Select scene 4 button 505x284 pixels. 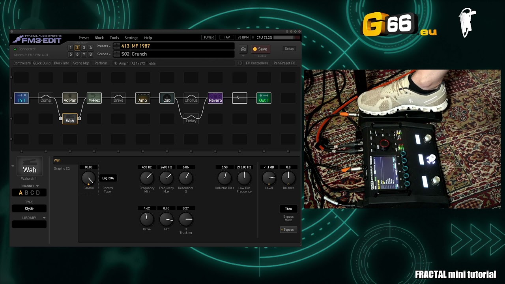click(x=90, y=48)
